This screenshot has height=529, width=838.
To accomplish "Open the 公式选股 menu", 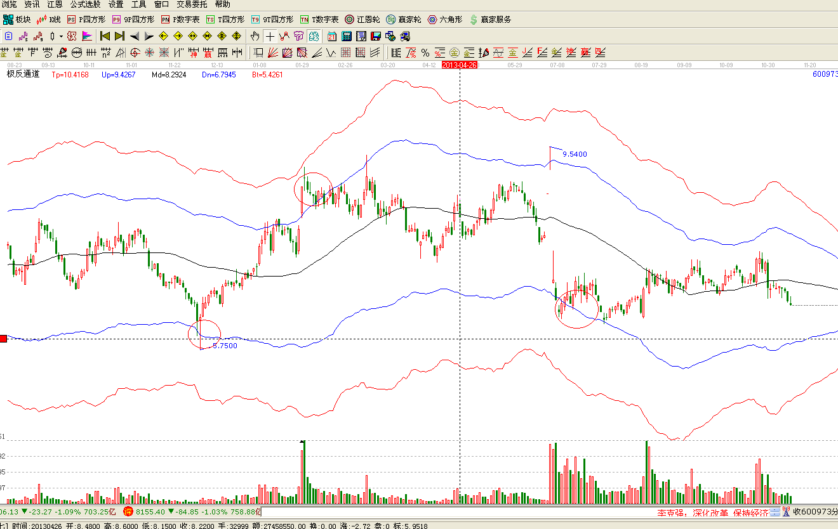I will tap(85, 4).
